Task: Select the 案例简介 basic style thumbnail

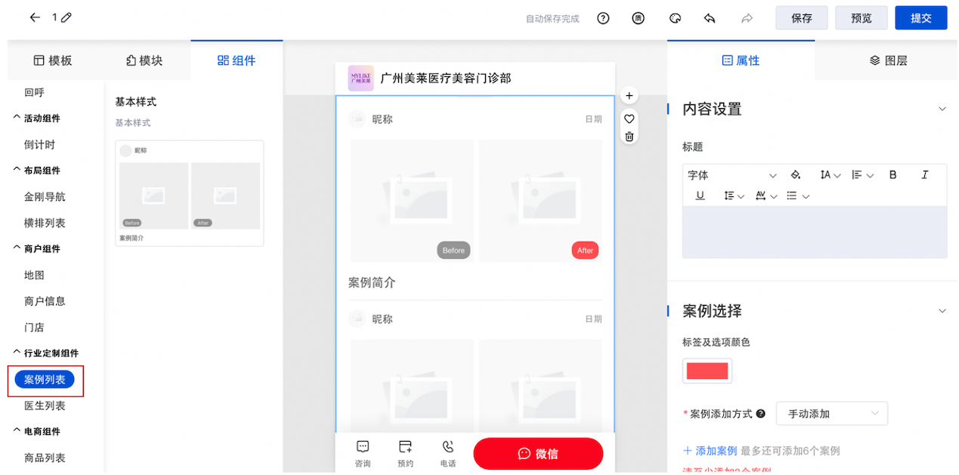Action: pos(189,193)
